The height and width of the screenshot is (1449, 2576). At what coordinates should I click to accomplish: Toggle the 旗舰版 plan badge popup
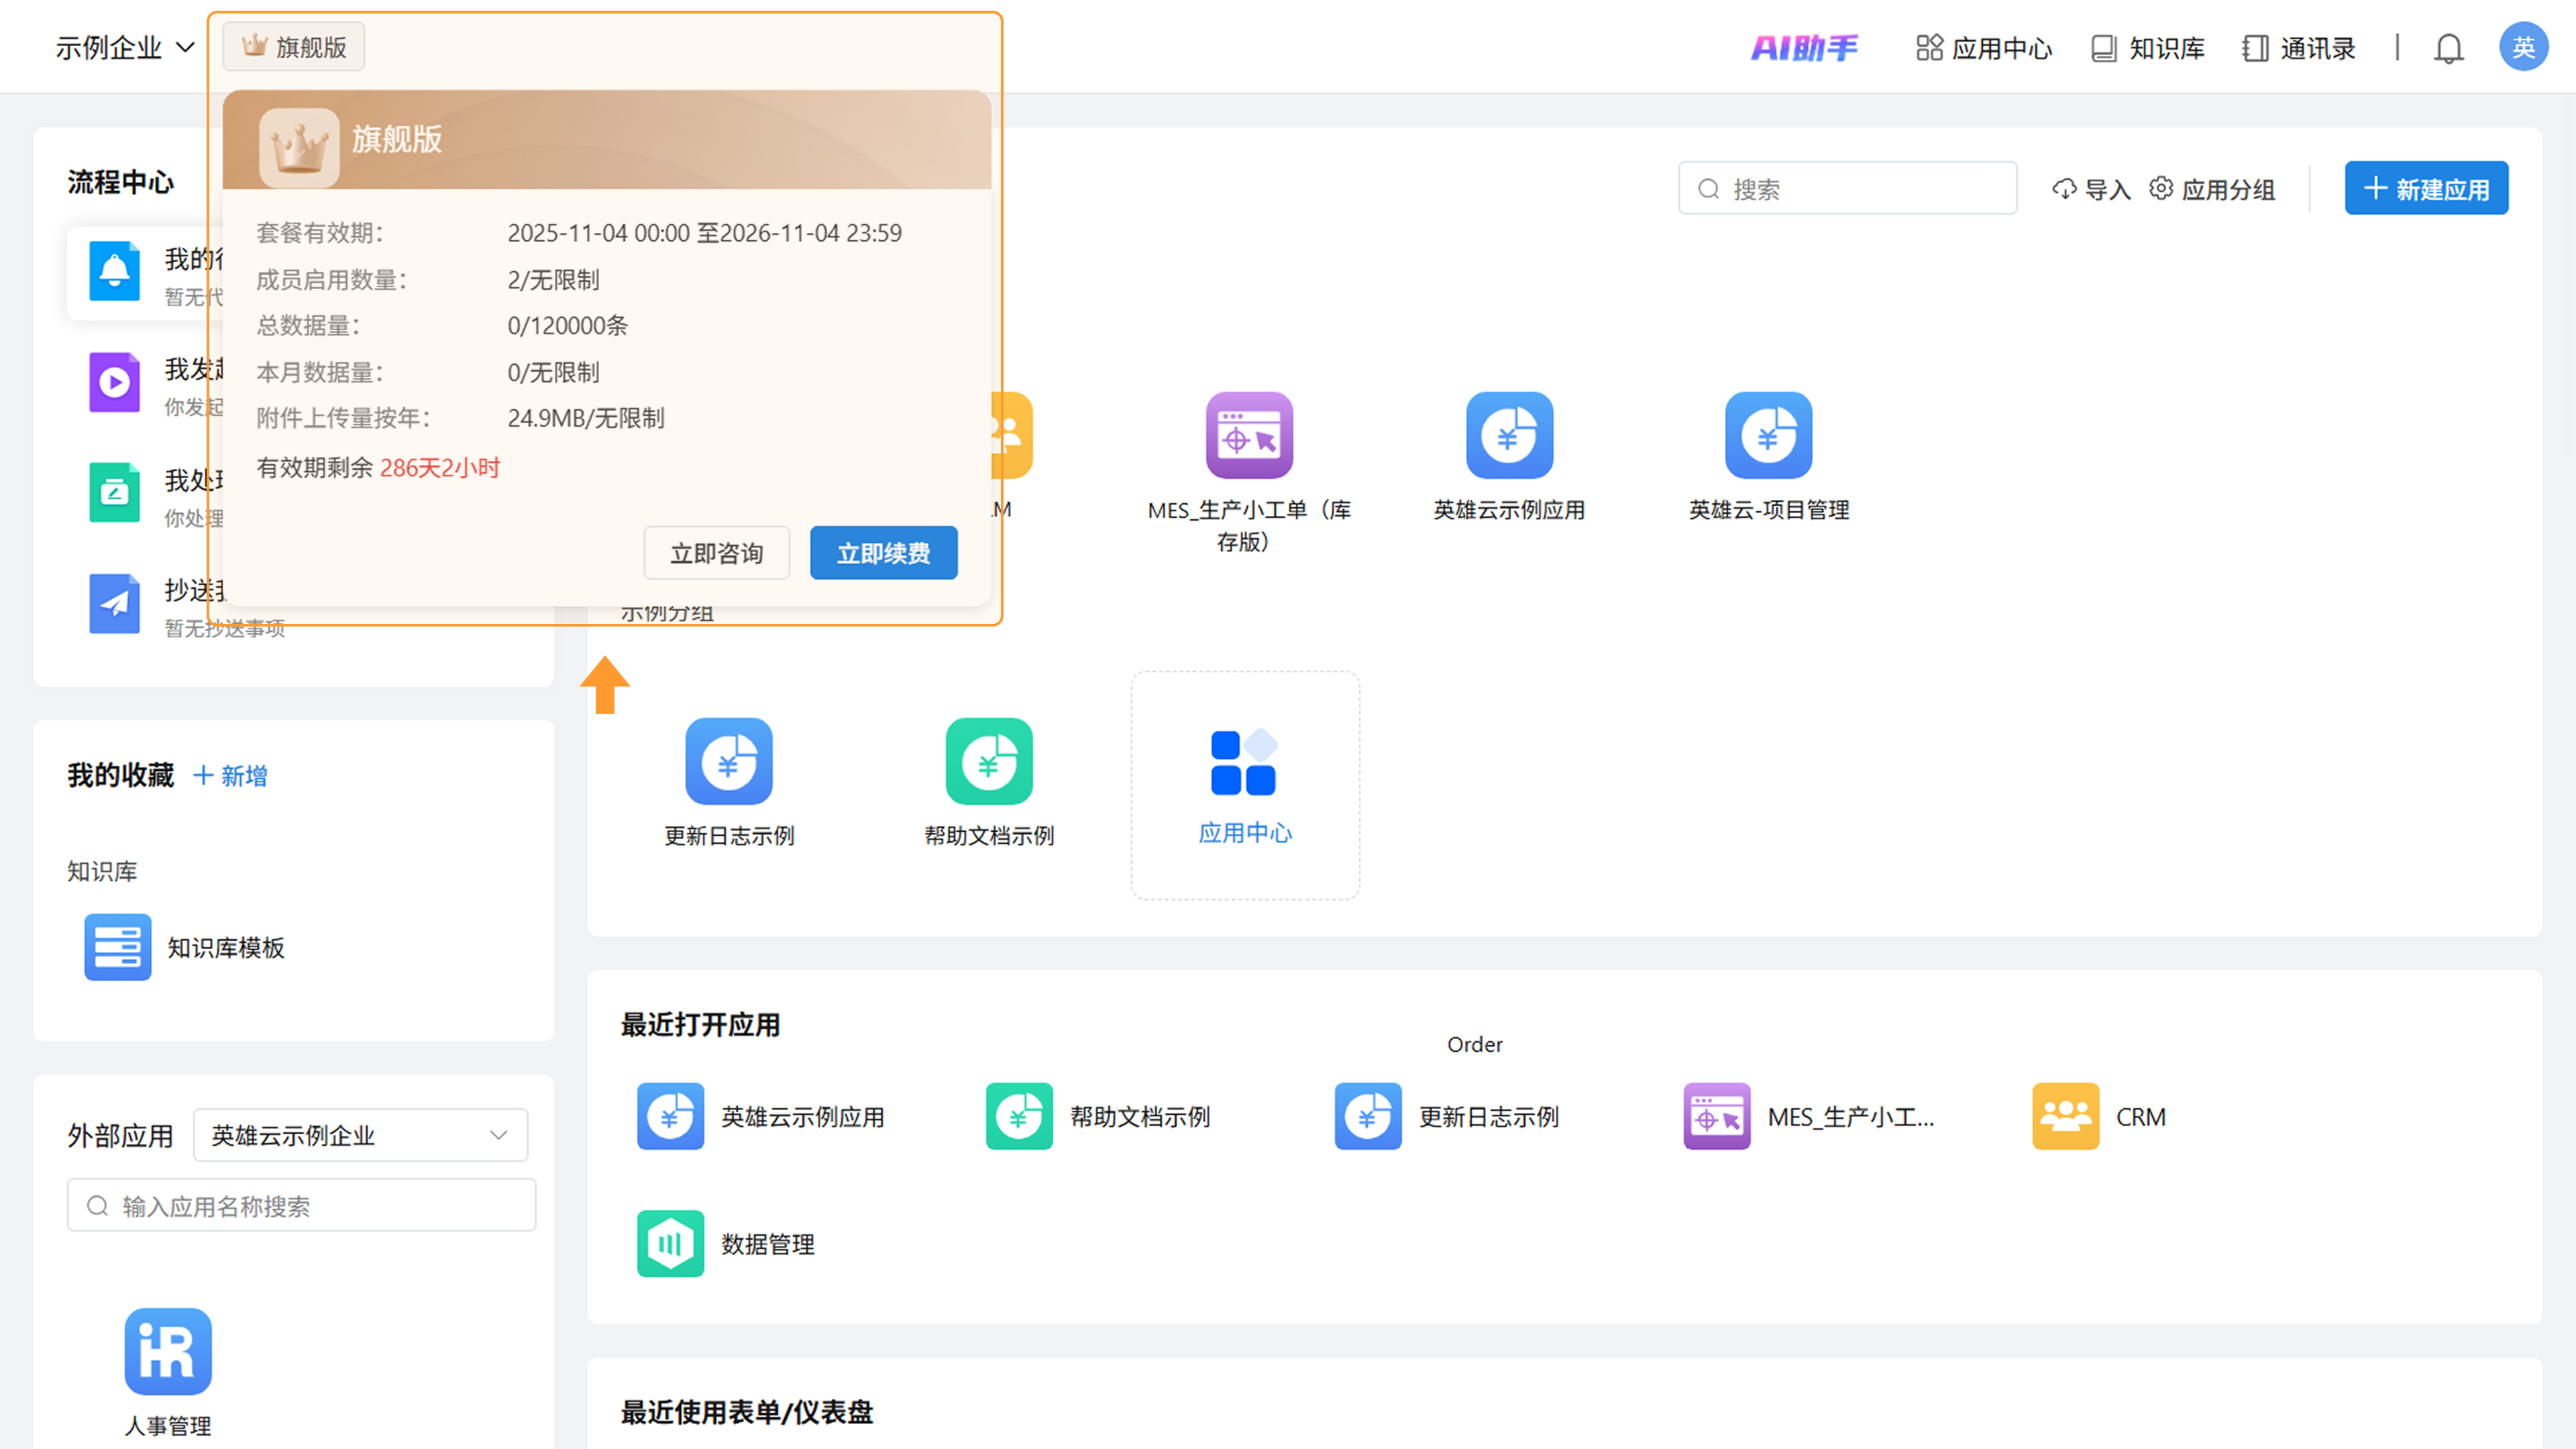pos(294,47)
